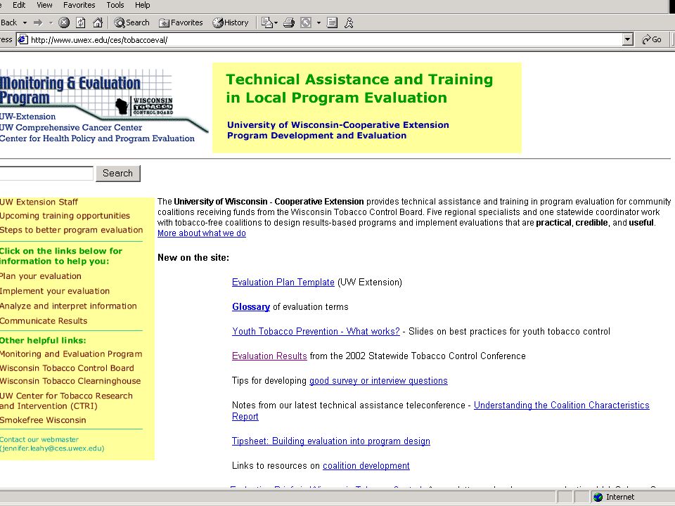The width and height of the screenshot is (675, 506).
Task: Follow the More about what we do link
Action: (x=202, y=233)
